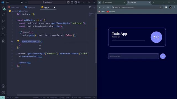The width and height of the screenshot is (177, 99).
Task: Click the editor minimap
Action: pyautogui.click(x=92, y=14)
